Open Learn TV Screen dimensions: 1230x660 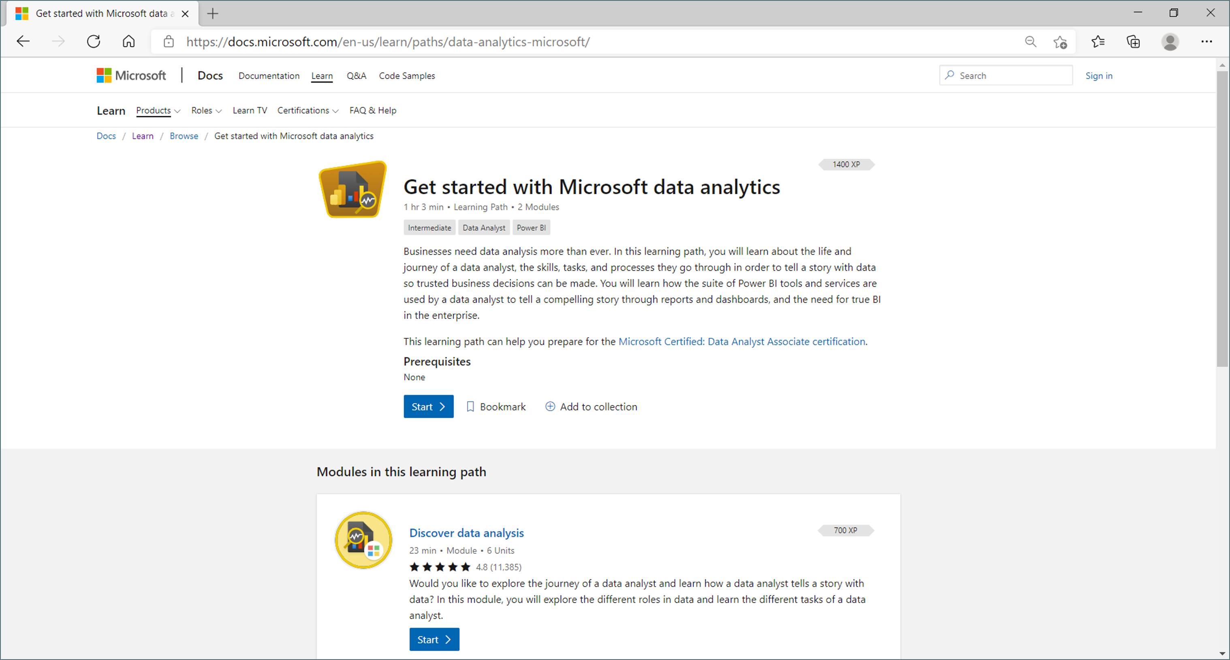[x=250, y=110]
